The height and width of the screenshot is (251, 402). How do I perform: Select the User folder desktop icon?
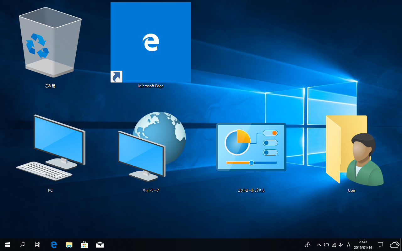click(x=354, y=150)
